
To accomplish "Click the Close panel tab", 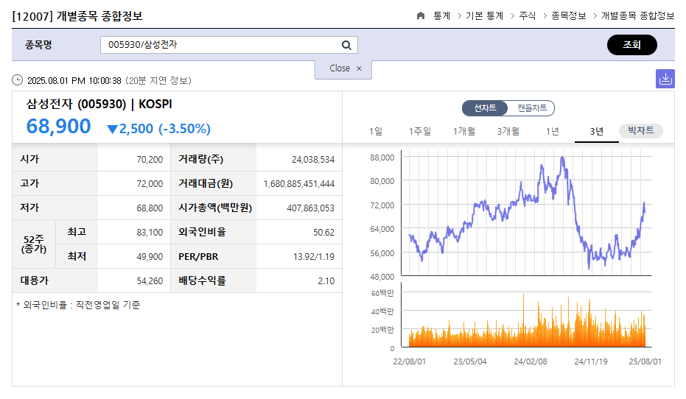I will click(343, 69).
